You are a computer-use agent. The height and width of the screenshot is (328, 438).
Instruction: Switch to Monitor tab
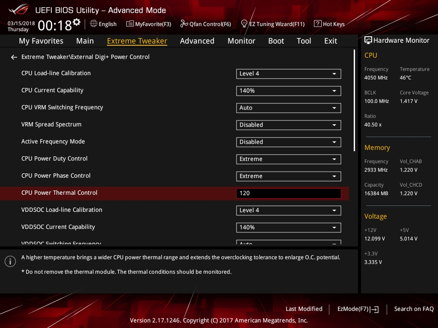pos(241,41)
